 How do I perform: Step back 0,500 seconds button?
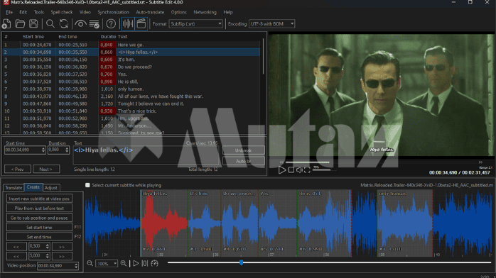coord(16,247)
